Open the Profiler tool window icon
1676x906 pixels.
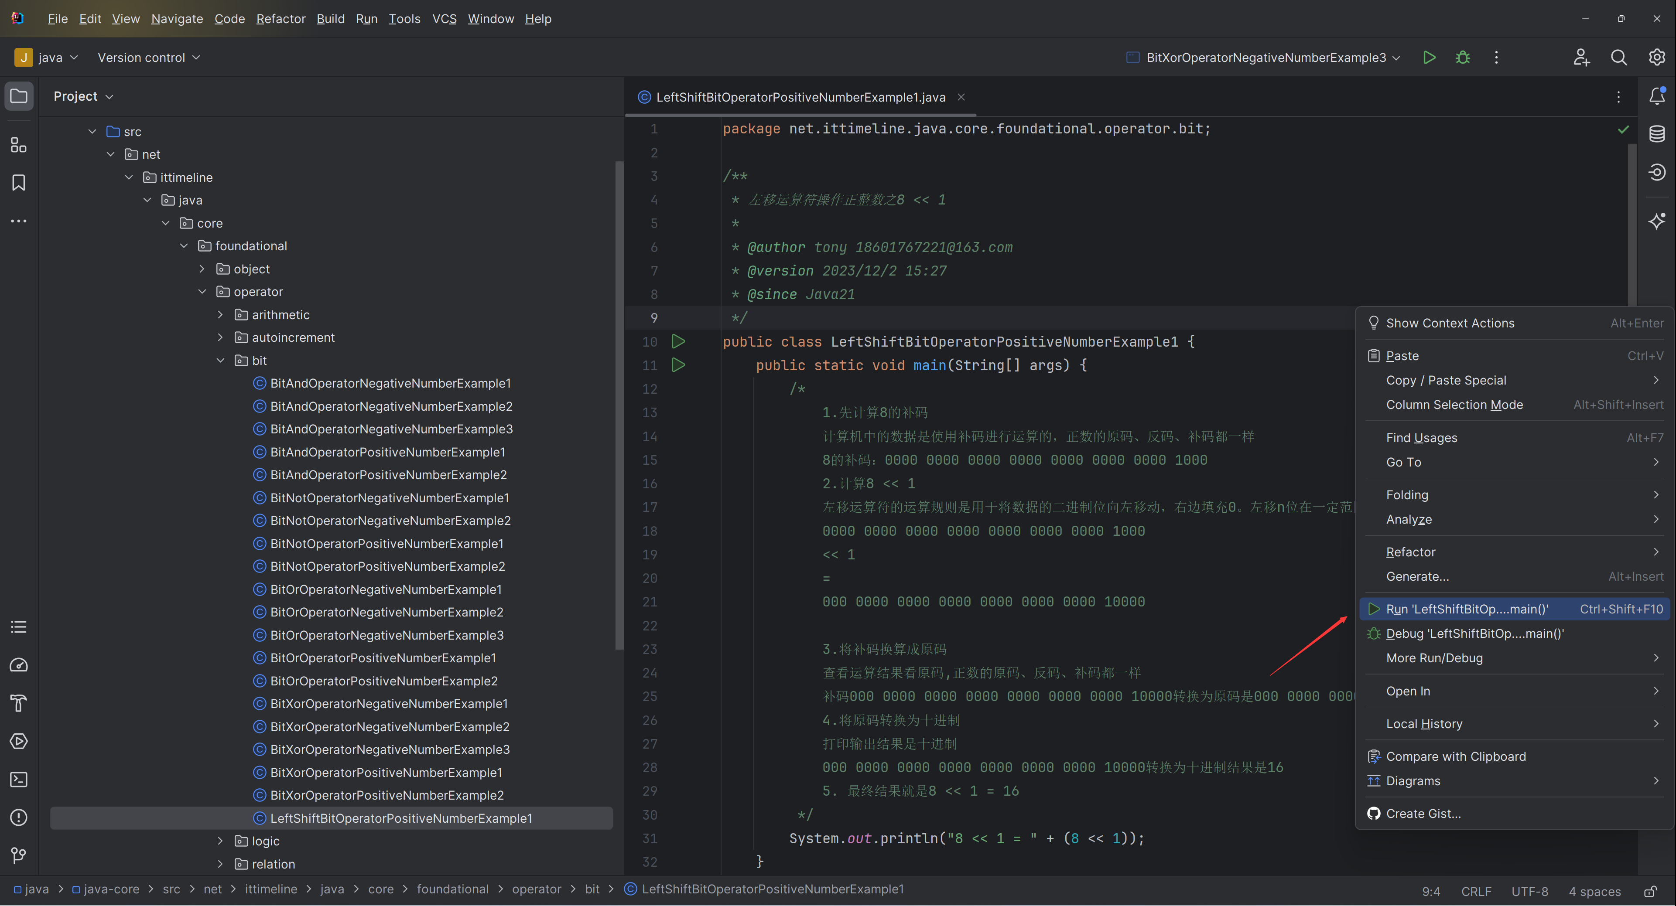tap(19, 665)
